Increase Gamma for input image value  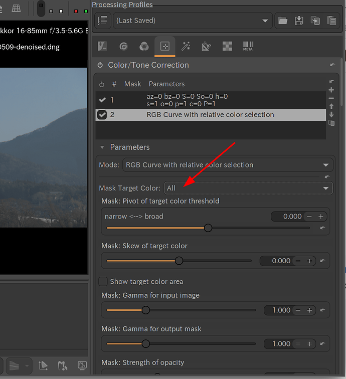click(x=309, y=310)
